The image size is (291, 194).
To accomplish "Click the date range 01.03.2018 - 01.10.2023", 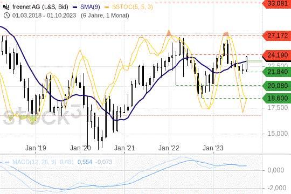I will click(44, 16).
